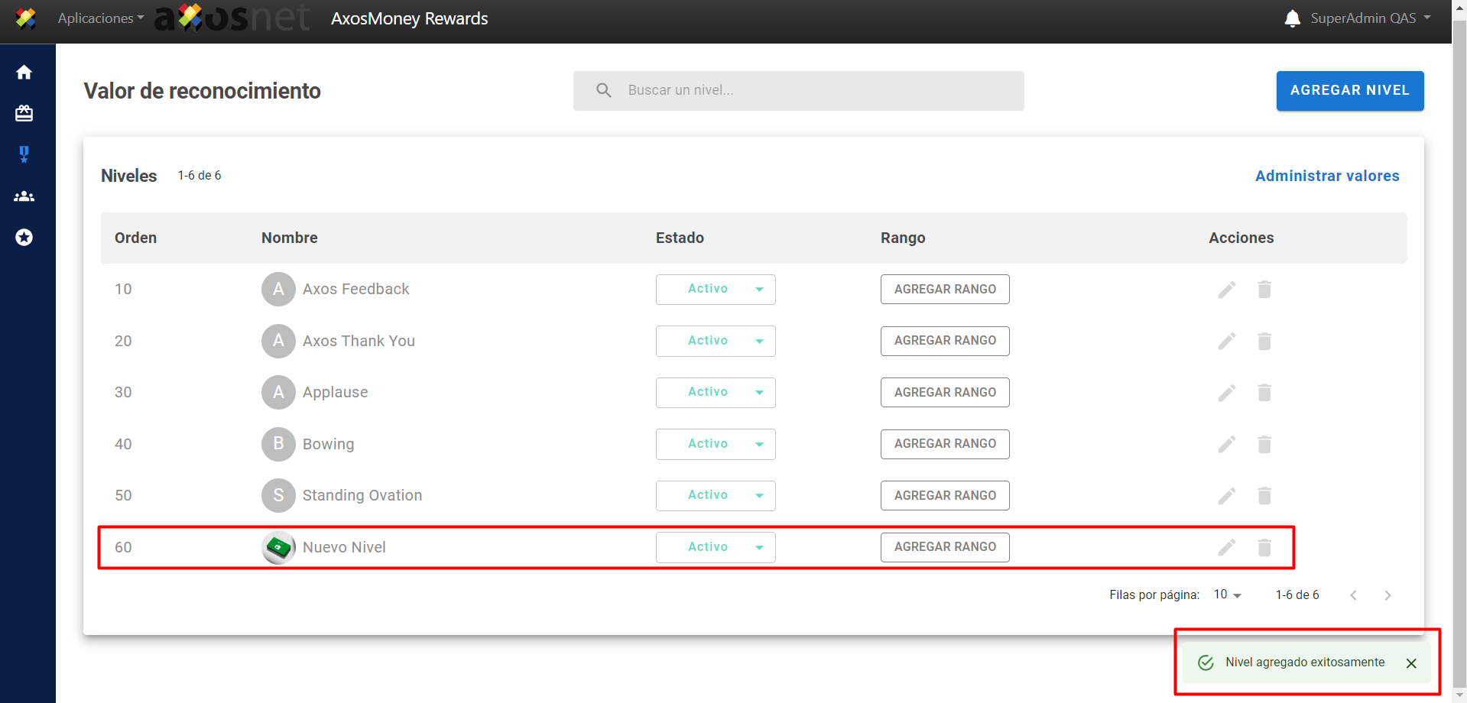Delete the Standing Ovation level
Viewport: 1467px width, 703px height.
(x=1264, y=496)
